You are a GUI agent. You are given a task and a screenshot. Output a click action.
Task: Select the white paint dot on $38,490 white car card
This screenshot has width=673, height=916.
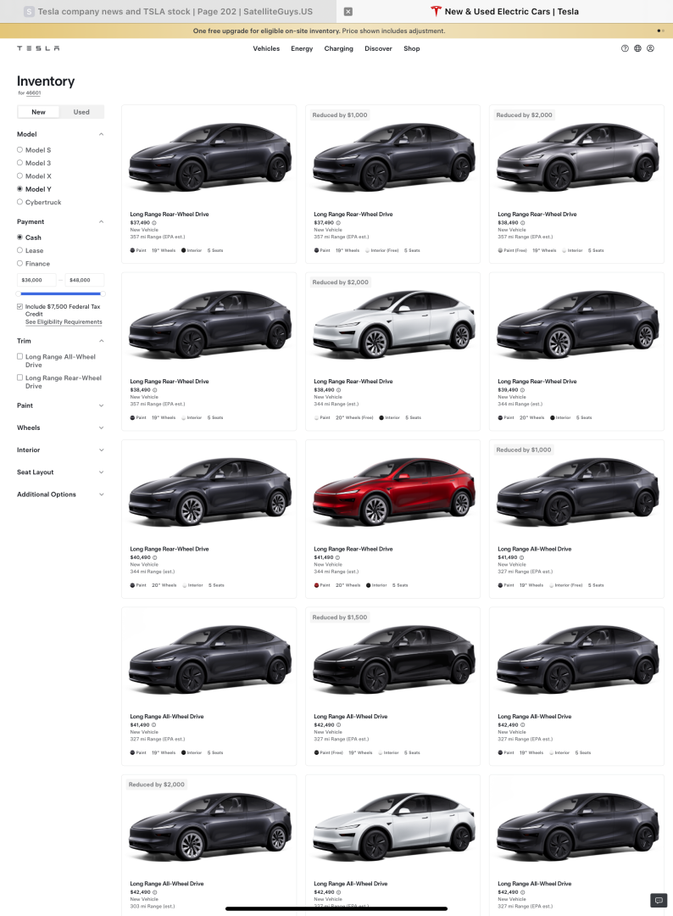click(x=316, y=417)
